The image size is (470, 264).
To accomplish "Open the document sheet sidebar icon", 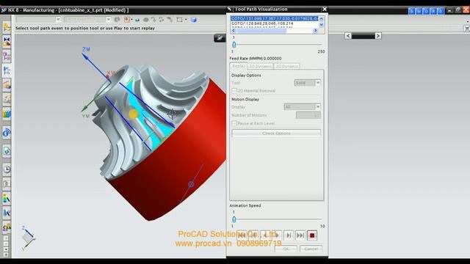I will click(7, 151).
